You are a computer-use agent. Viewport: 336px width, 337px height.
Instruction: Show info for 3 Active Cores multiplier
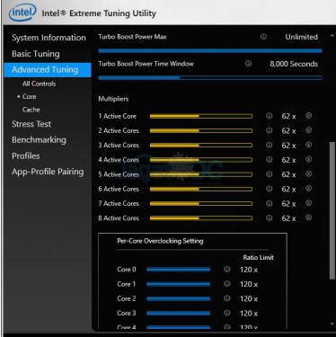tap(270, 145)
